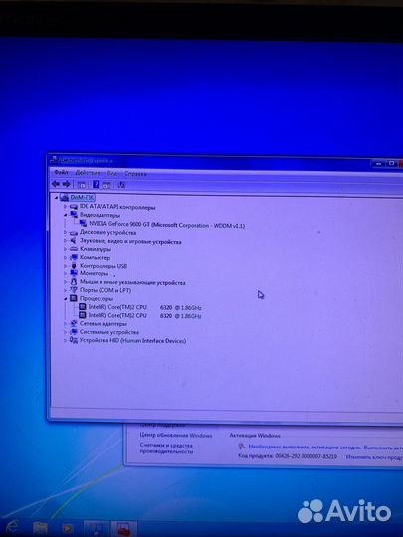Collapse the DeM-ПК root node
Image resolution: width=403 pixels, height=537 pixels.
56,198
